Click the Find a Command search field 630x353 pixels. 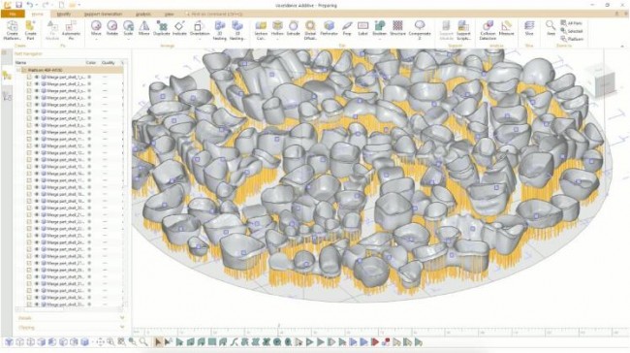click(214, 14)
